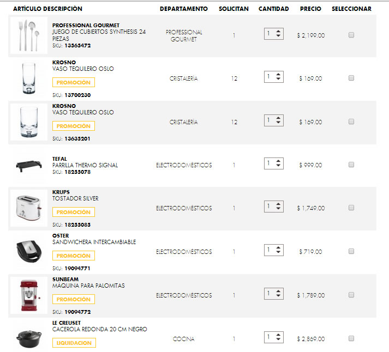Click the Krups silver toaster image
389x352 pixels.
tap(28, 208)
